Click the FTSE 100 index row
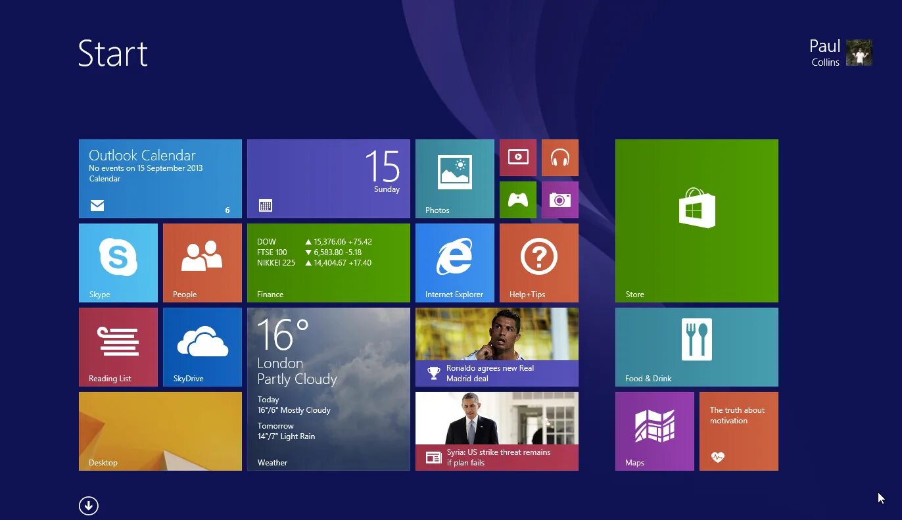The height and width of the screenshot is (520, 902). pyautogui.click(x=308, y=252)
